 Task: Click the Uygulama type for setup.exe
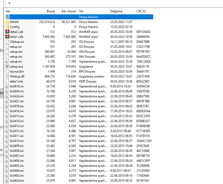point(86,67)
